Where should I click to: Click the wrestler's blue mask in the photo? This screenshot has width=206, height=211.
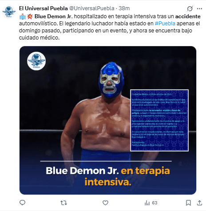click(x=111, y=80)
